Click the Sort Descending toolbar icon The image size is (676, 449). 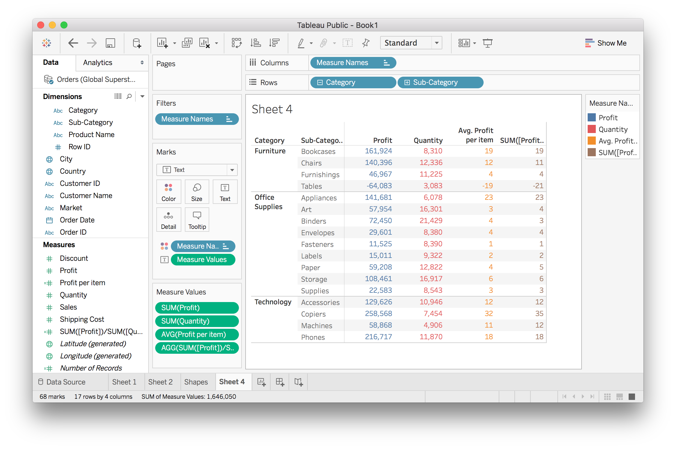coord(274,43)
